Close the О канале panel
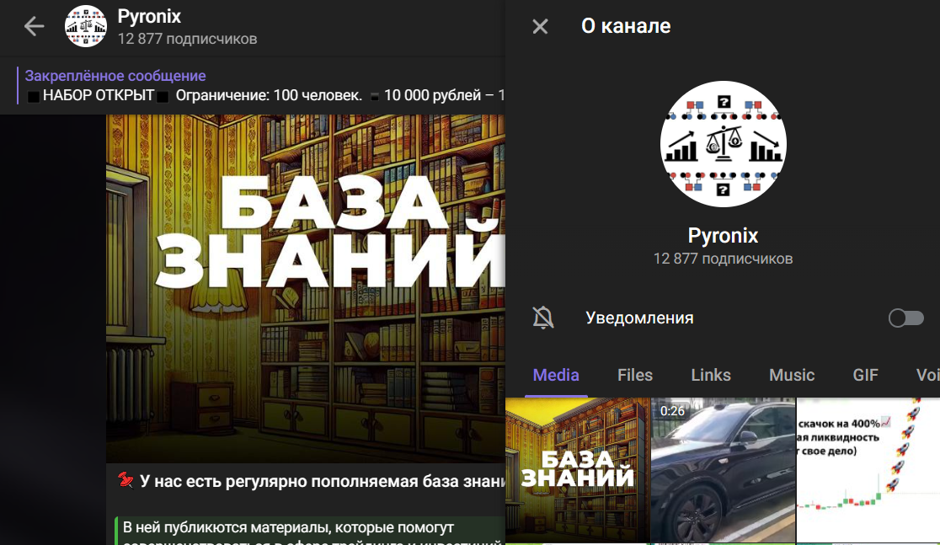The image size is (940, 545). click(x=538, y=25)
